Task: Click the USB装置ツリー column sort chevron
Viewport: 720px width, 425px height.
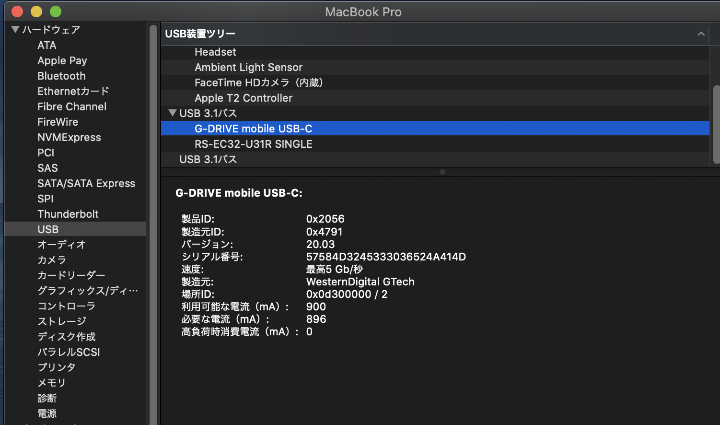Action: [701, 34]
